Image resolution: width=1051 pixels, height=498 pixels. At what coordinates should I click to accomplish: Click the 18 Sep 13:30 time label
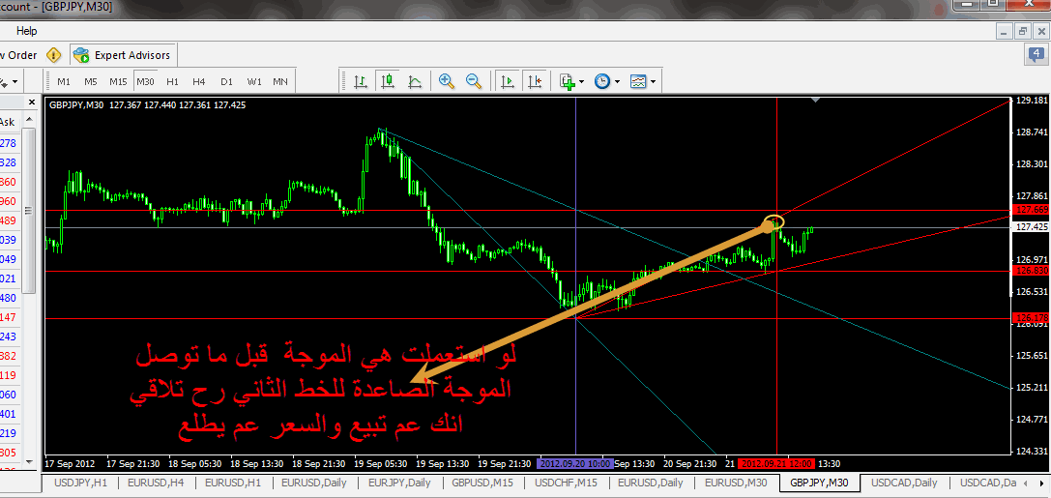[256, 464]
